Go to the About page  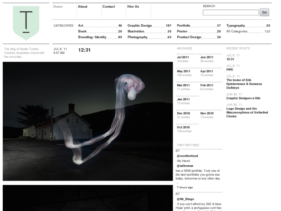[x=82, y=7]
